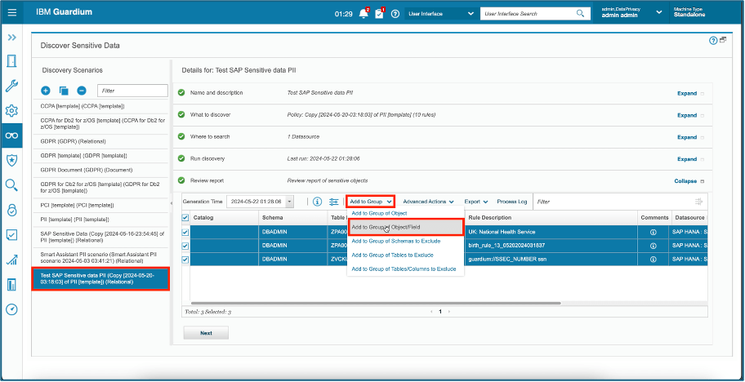The height and width of the screenshot is (382, 745).
Task: Click the header help question mark
Action: pos(395,14)
